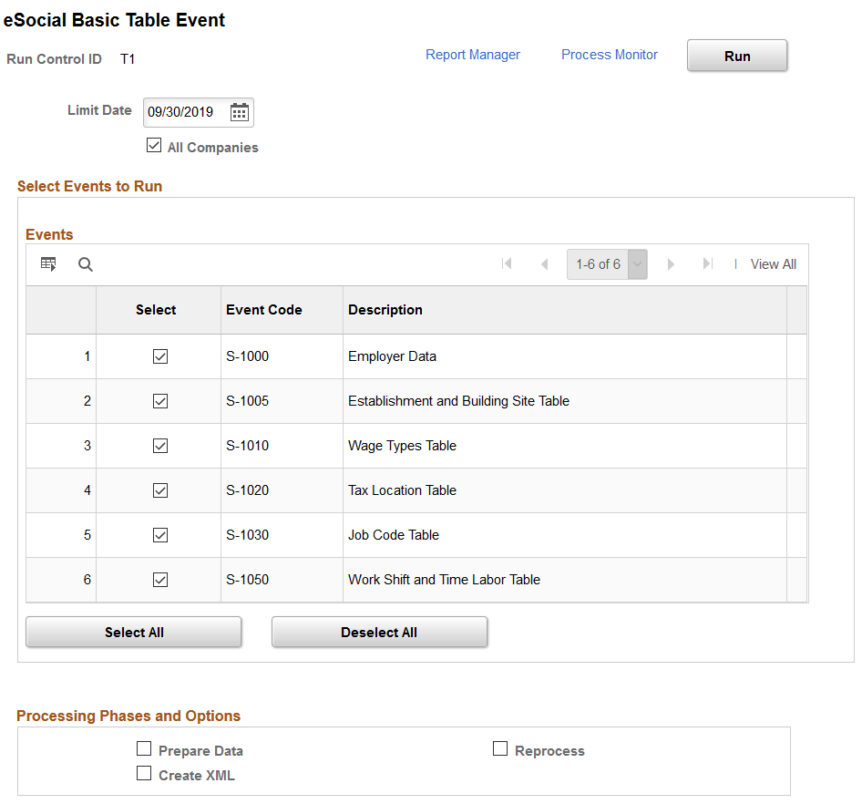Open the Events grid action menu icon
Screen dimensions: 862x804
pyautogui.click(x=47, y=264)
